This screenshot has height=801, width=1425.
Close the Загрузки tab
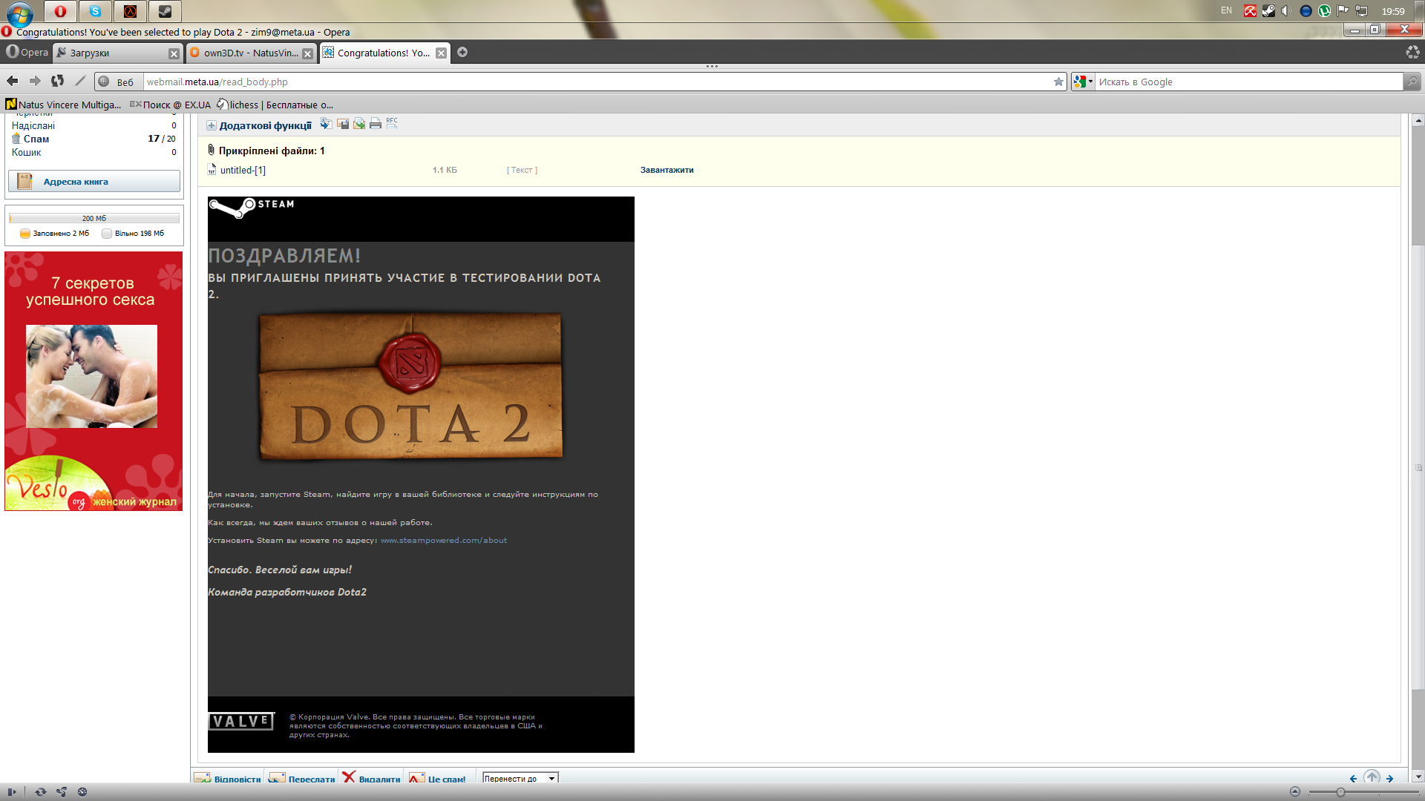pos(174,53)
